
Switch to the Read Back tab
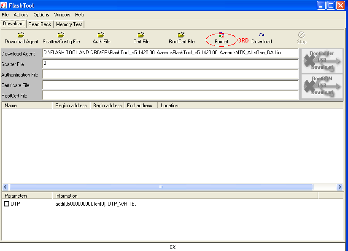click(40, 24)
